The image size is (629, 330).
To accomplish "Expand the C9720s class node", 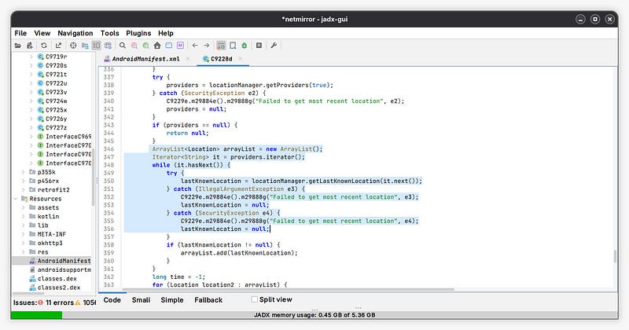I will (x=31, y=66).
